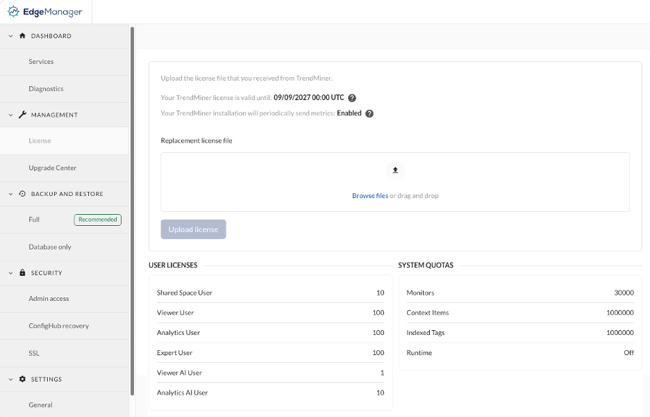Viewport: 650px width, 417px height.
Task: Click the Browse files link
Action: click(x=370, y=195)
